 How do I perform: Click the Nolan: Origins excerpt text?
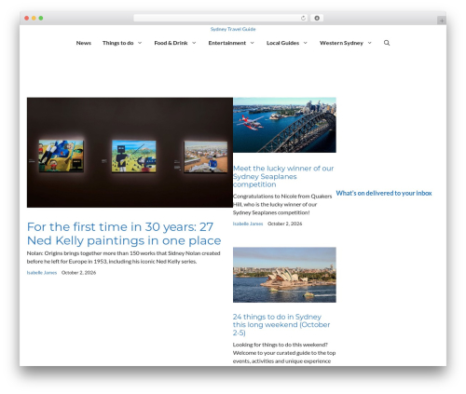[x=124, y=257]
